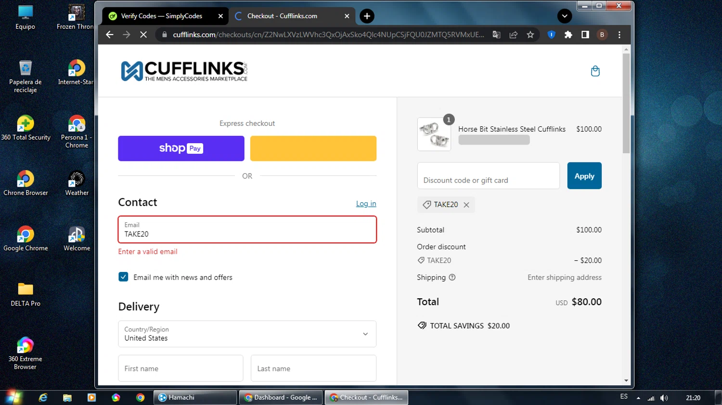722x405 pixels.
Task: Click the Apply discount button
Action: pyautogui.click(x=584, y=176)
